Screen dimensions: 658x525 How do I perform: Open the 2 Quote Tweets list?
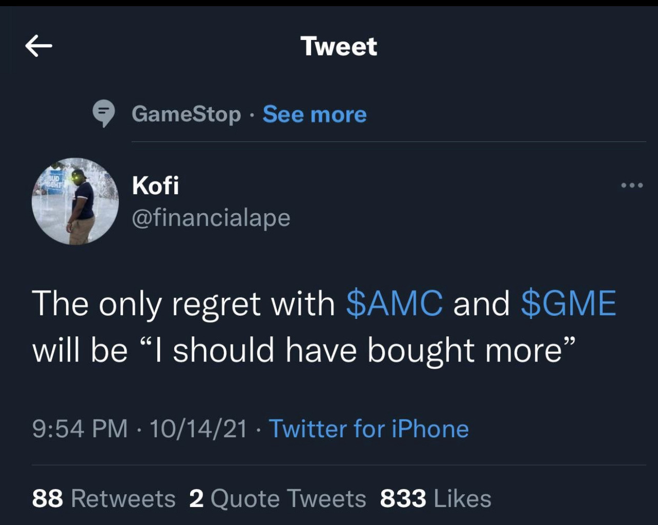(278, 498)
